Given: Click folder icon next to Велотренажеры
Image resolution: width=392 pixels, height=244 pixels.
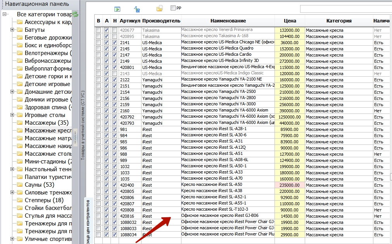Looking at the screenshot, I should coord(20,53).
